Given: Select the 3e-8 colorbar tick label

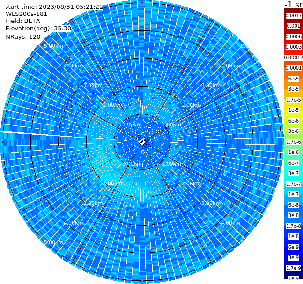Looking at the screenshot, I should coord(294,215).
